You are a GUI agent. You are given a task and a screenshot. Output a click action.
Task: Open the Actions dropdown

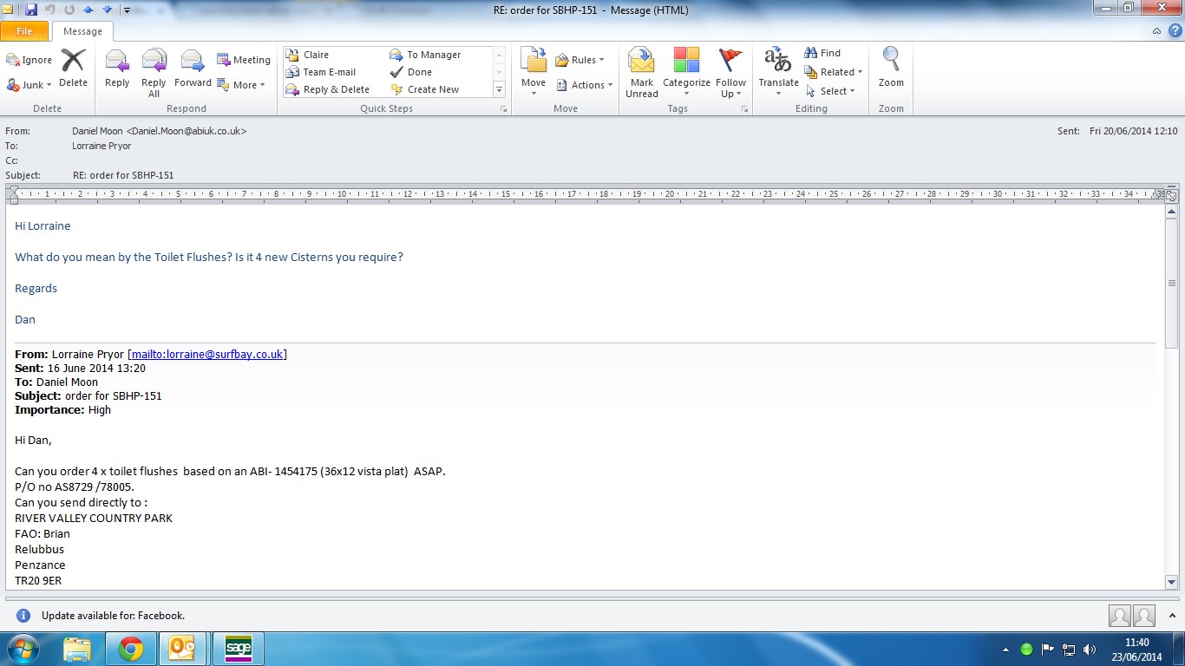[585, 85]
